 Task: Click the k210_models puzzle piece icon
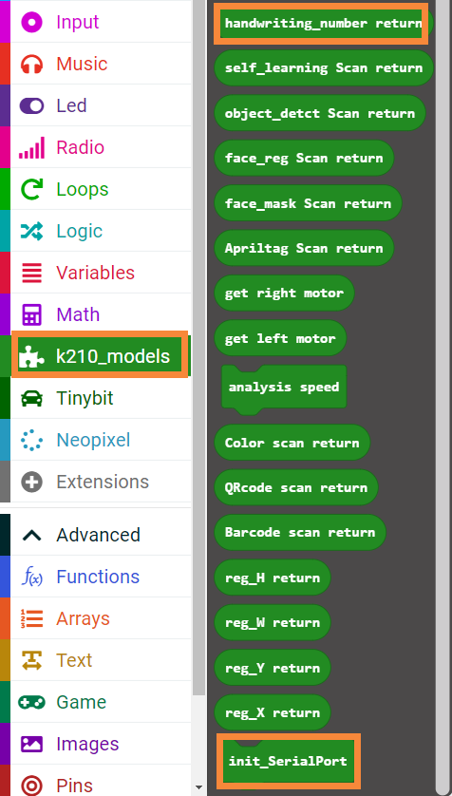tap(32, 357)
